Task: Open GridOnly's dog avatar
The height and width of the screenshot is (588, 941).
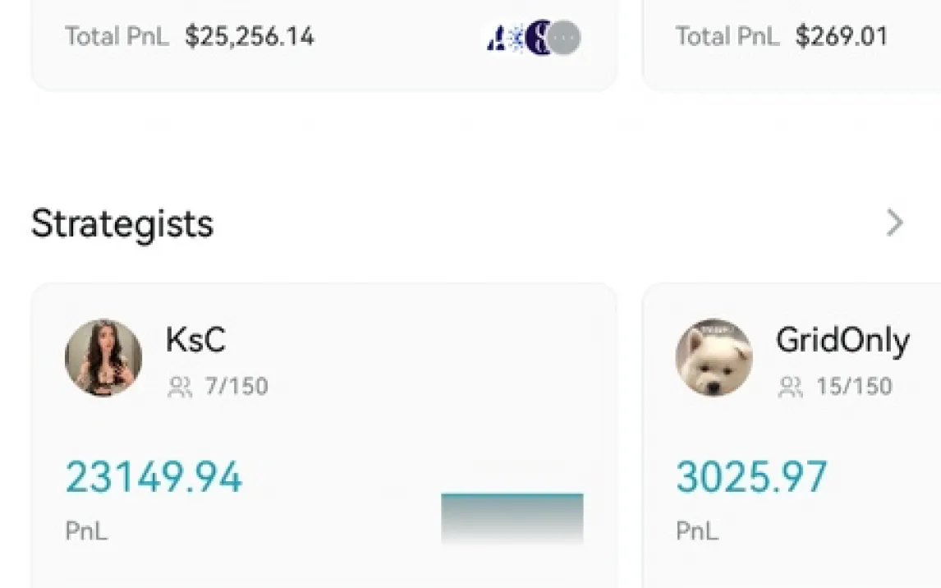Action: click(714, 358)
